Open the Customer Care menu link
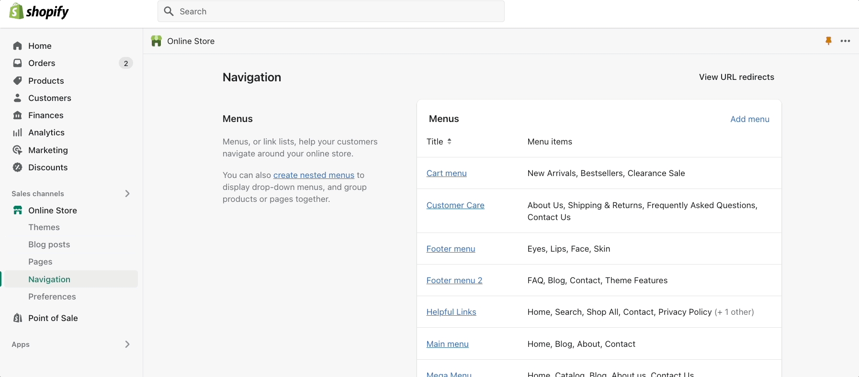The image size is (859, 377). 455,205
